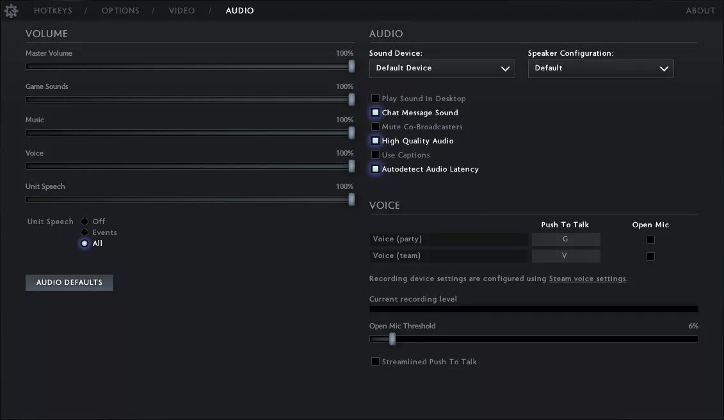
Task: Open the Options tab
Action: tap(120, 11)
